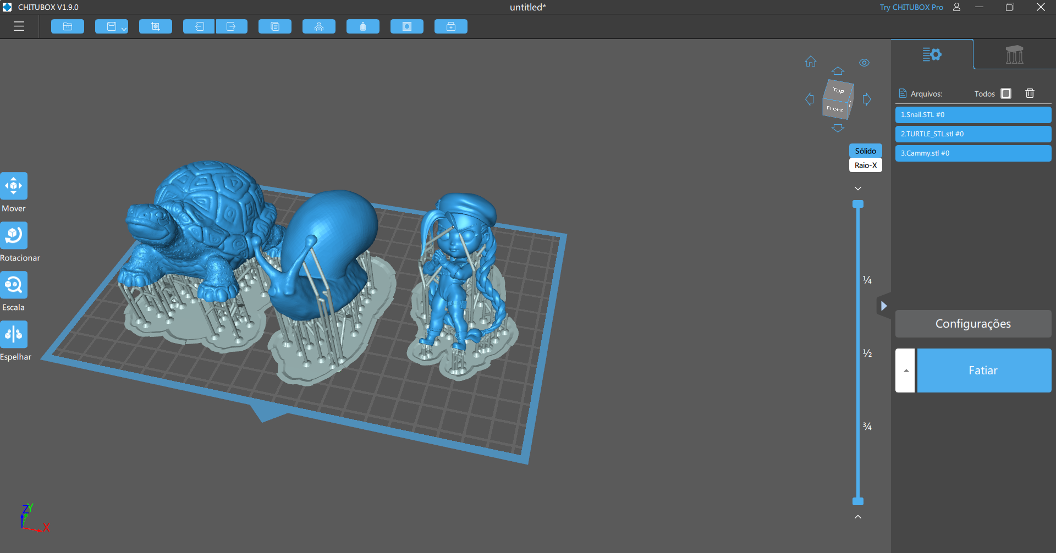Toggle the eye perspective view icon
Screen dimensions: 1056x553
865,63
